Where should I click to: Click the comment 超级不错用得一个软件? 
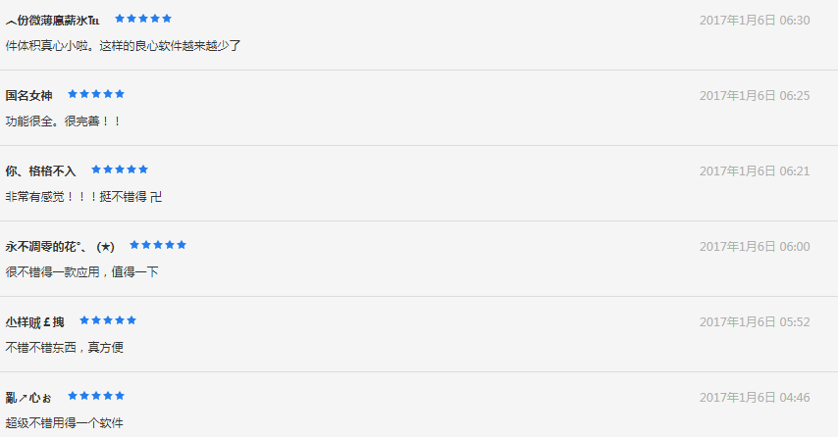(x=64, y=422)
